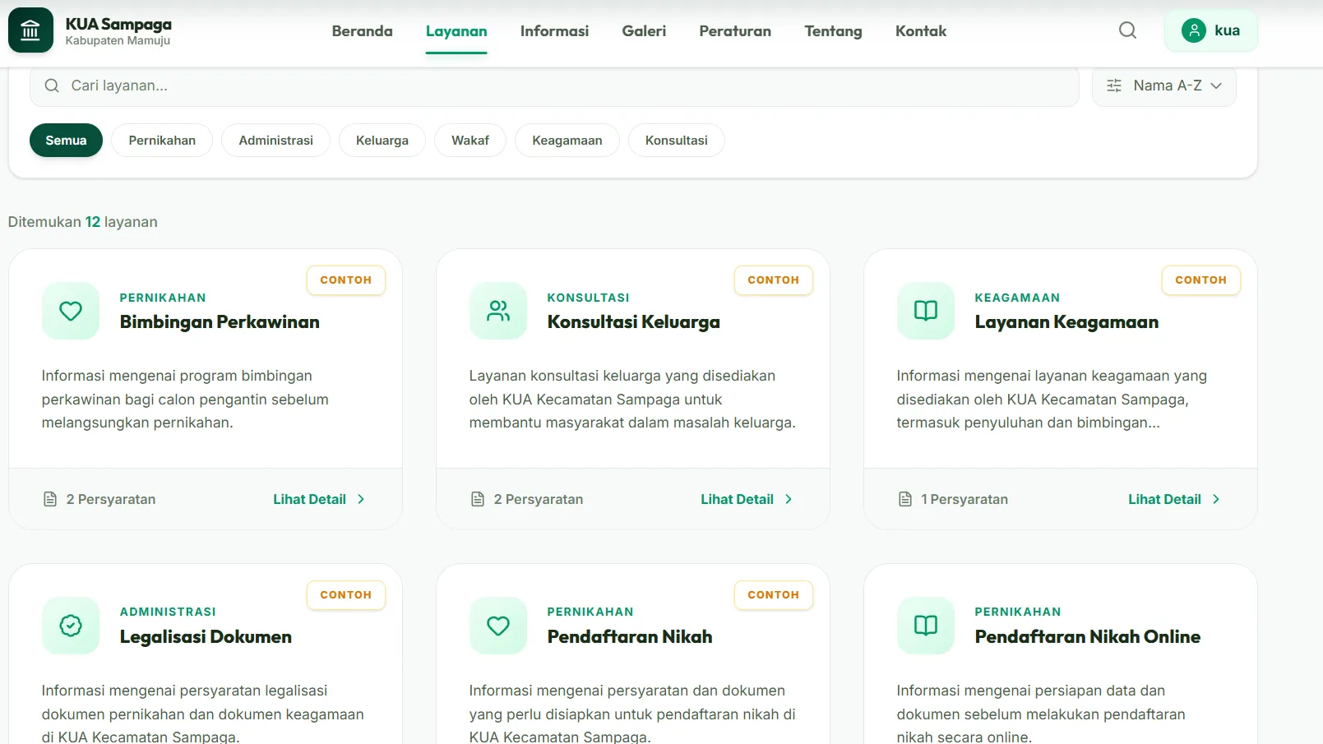Open the Layanan Keagamaan card title
This screenshot has height=744, width=1323.
point(1066,322)
